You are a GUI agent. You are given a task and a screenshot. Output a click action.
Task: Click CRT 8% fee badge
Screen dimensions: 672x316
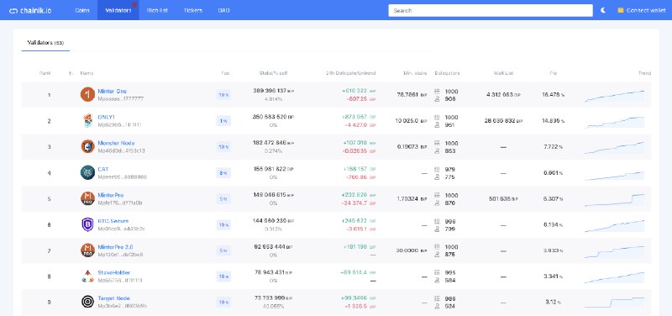click(223, 173)
